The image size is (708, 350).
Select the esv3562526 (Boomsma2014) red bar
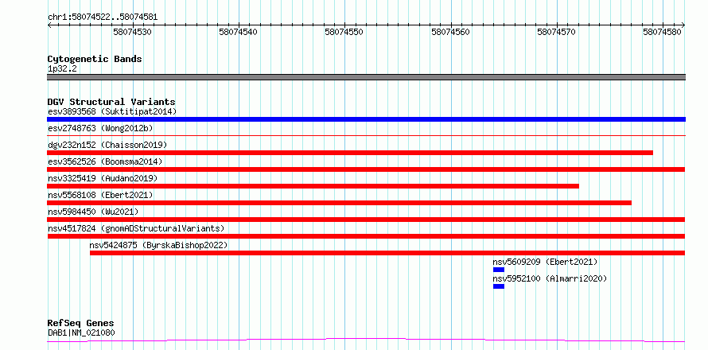(x=366, y=169)
